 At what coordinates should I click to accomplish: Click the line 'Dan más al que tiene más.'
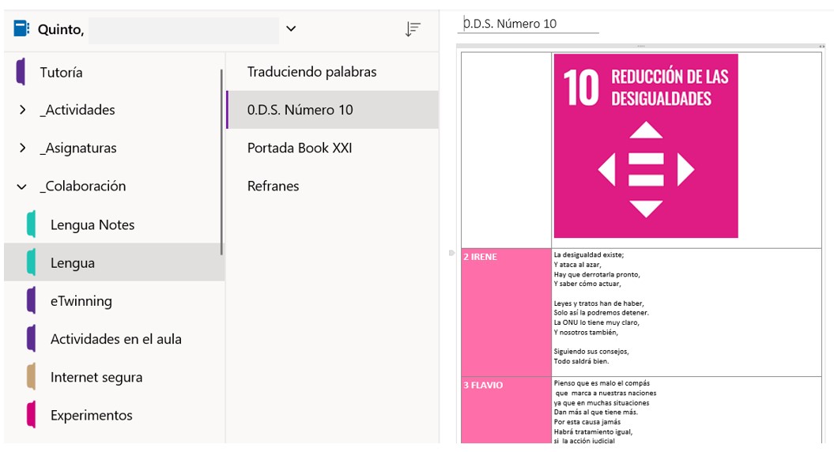(596, 412)
